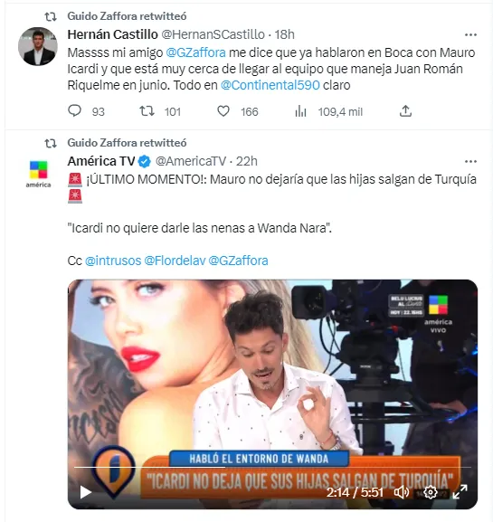
Task: Open the @intrusos mention link
Action: pos(113,261)
